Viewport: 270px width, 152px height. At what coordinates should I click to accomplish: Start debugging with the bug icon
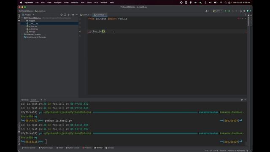229,11
